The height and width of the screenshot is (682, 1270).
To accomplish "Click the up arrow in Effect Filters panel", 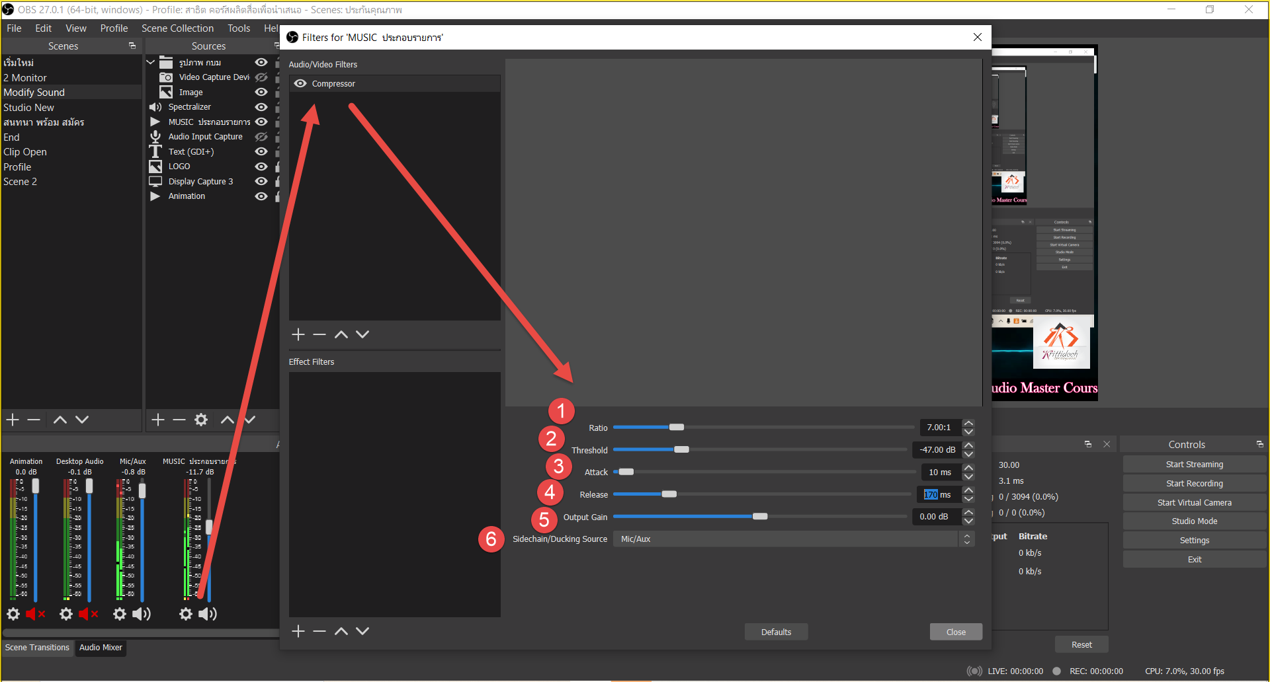I will pos(341,630).
